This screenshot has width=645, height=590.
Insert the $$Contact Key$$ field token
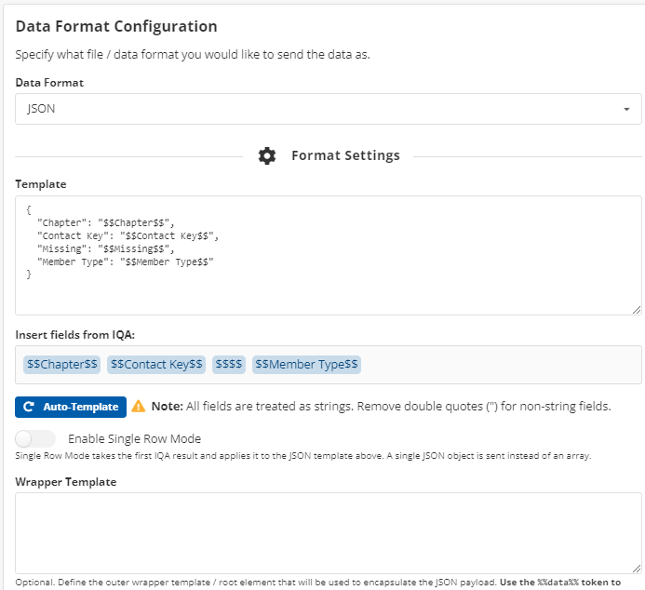156,365
